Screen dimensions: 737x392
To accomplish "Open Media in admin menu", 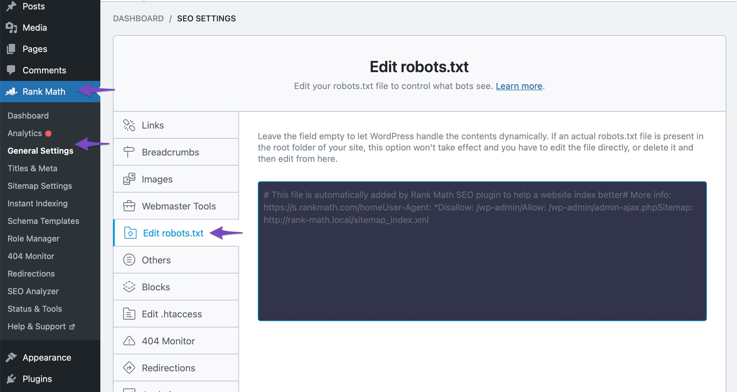I will point(50,28).
